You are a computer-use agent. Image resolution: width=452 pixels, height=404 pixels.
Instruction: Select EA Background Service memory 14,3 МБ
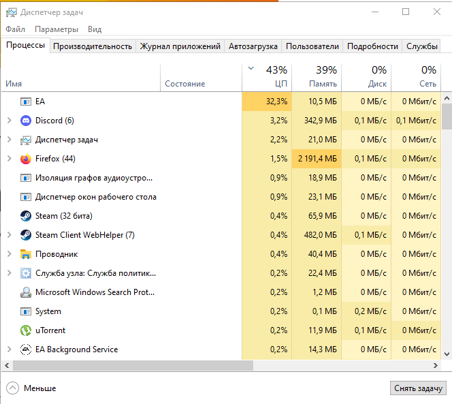[x=317, y=349]
